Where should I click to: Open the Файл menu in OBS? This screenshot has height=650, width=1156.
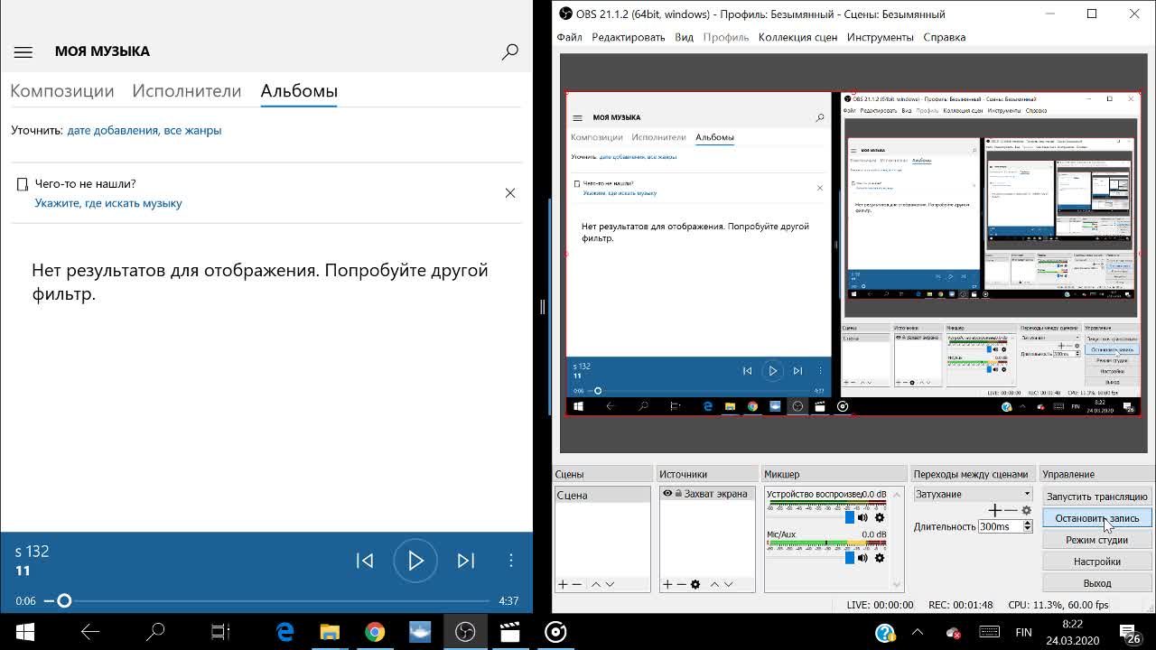click(x=569, y=37)
